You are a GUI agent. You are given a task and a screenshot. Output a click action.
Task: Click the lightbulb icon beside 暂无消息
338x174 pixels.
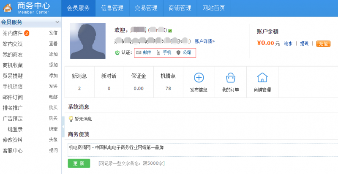[71, 119]
